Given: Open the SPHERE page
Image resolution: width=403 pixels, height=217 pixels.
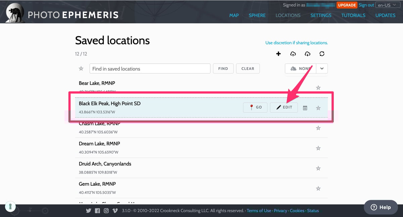Looking at the screenshot, I should coord(257,15).
